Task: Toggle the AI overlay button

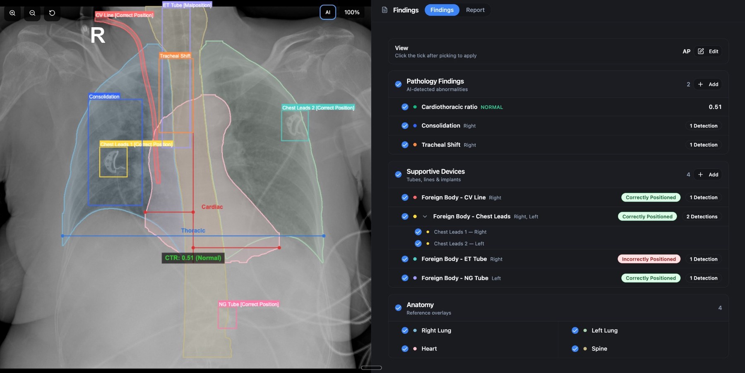Action: point(328,12)
